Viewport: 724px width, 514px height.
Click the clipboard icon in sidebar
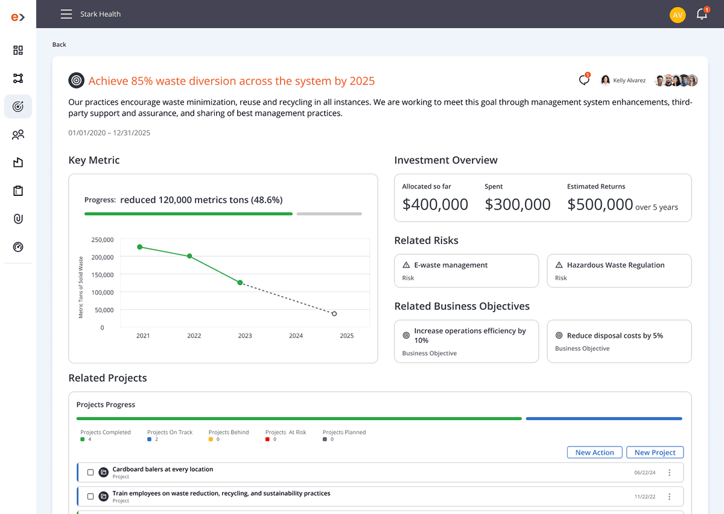point(18,191)
